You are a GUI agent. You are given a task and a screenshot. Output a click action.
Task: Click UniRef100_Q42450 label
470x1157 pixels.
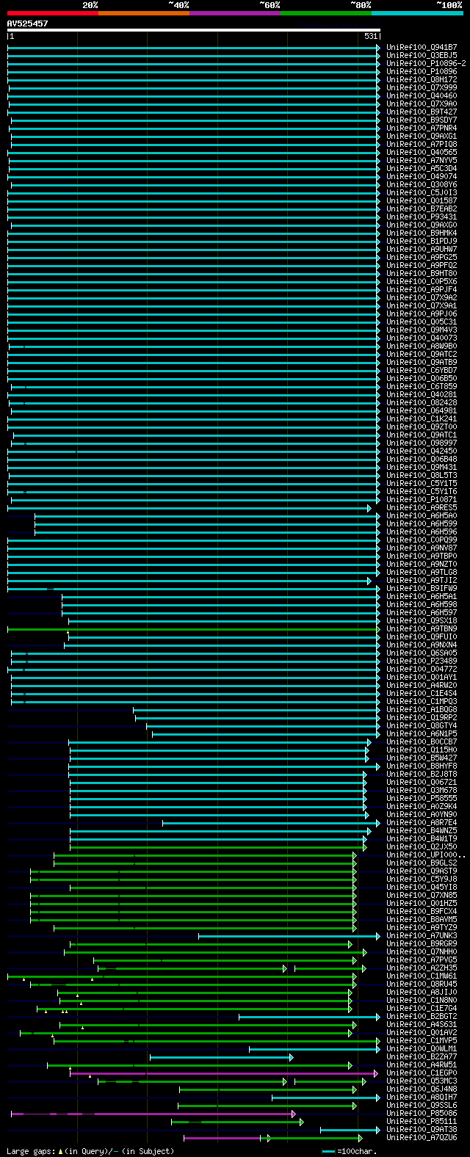pos(422,451)
